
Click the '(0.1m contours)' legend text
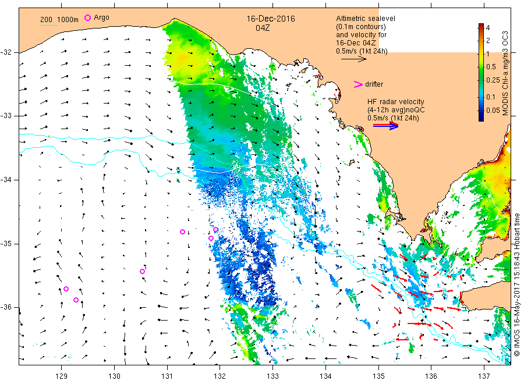pyautogui.click(x=361, y=27)
